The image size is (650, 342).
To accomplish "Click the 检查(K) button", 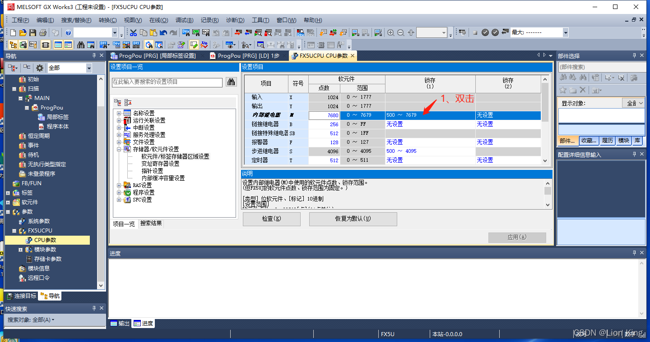I will [271, 219].
